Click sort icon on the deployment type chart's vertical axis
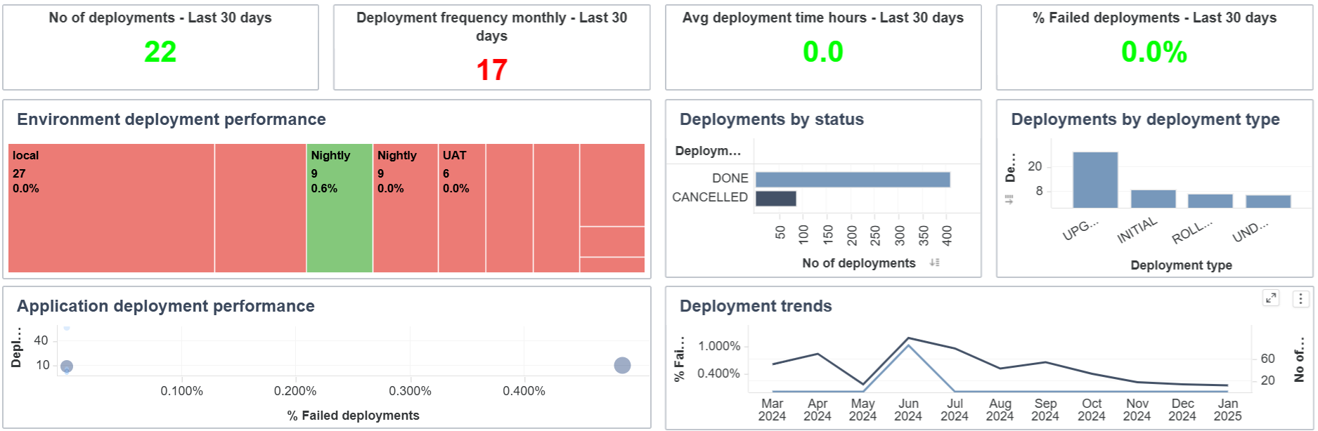The height and width of the screenshot is (431, 1318). [x=1009, y=200]
